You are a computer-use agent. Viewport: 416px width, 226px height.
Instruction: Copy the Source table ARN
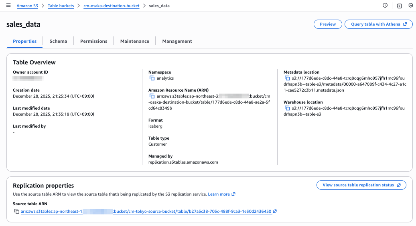coord(17,211)
